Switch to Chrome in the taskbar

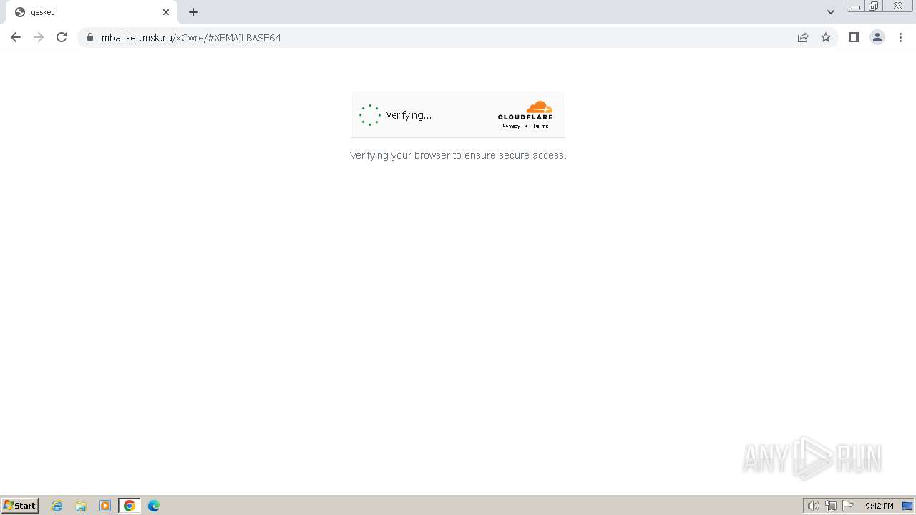click(130, 506)
